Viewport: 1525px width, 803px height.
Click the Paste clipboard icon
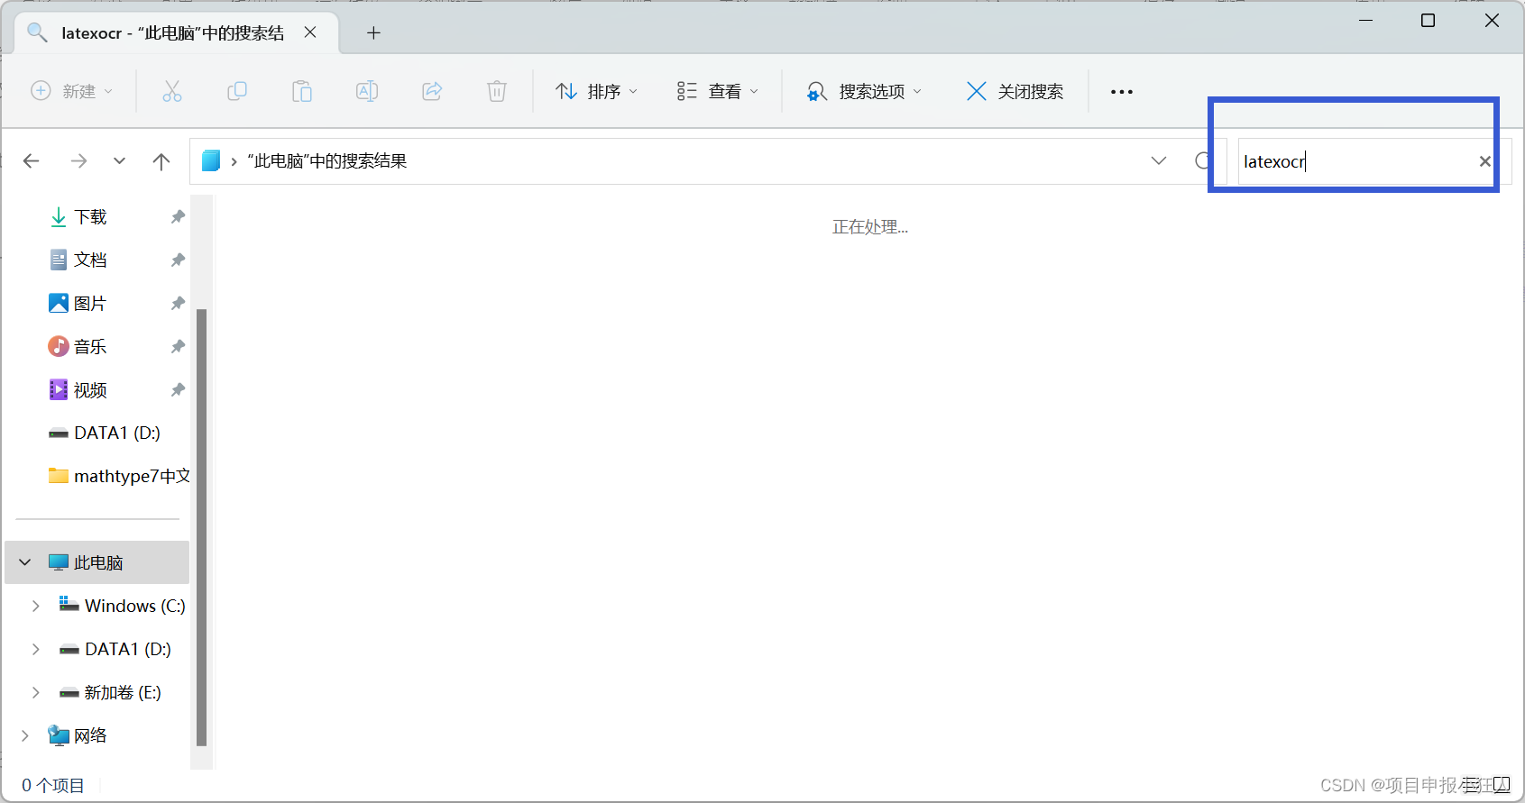pyautogui.click(x=301, y=91)
